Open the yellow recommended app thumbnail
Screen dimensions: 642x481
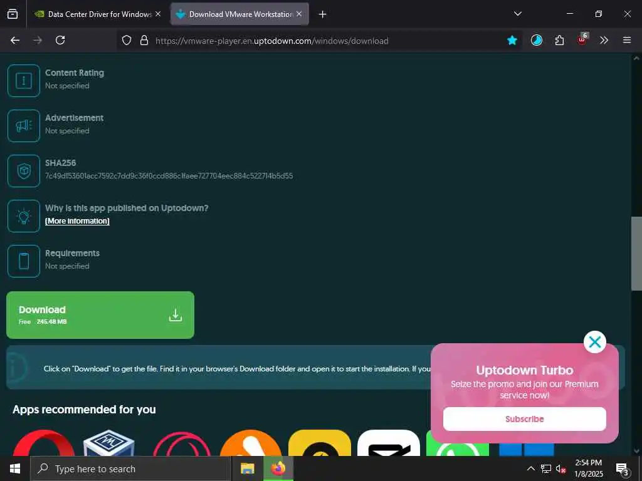[x=320, y=443]
